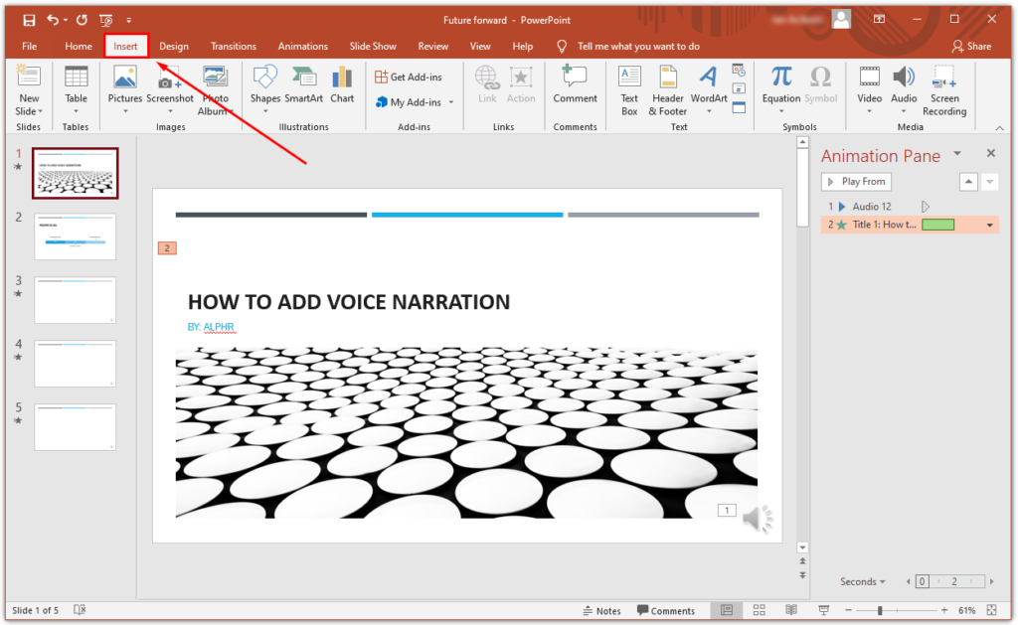Open spell check icon in status bar
The height and width of the screenshot is (625, 1018).
(80, 610)
